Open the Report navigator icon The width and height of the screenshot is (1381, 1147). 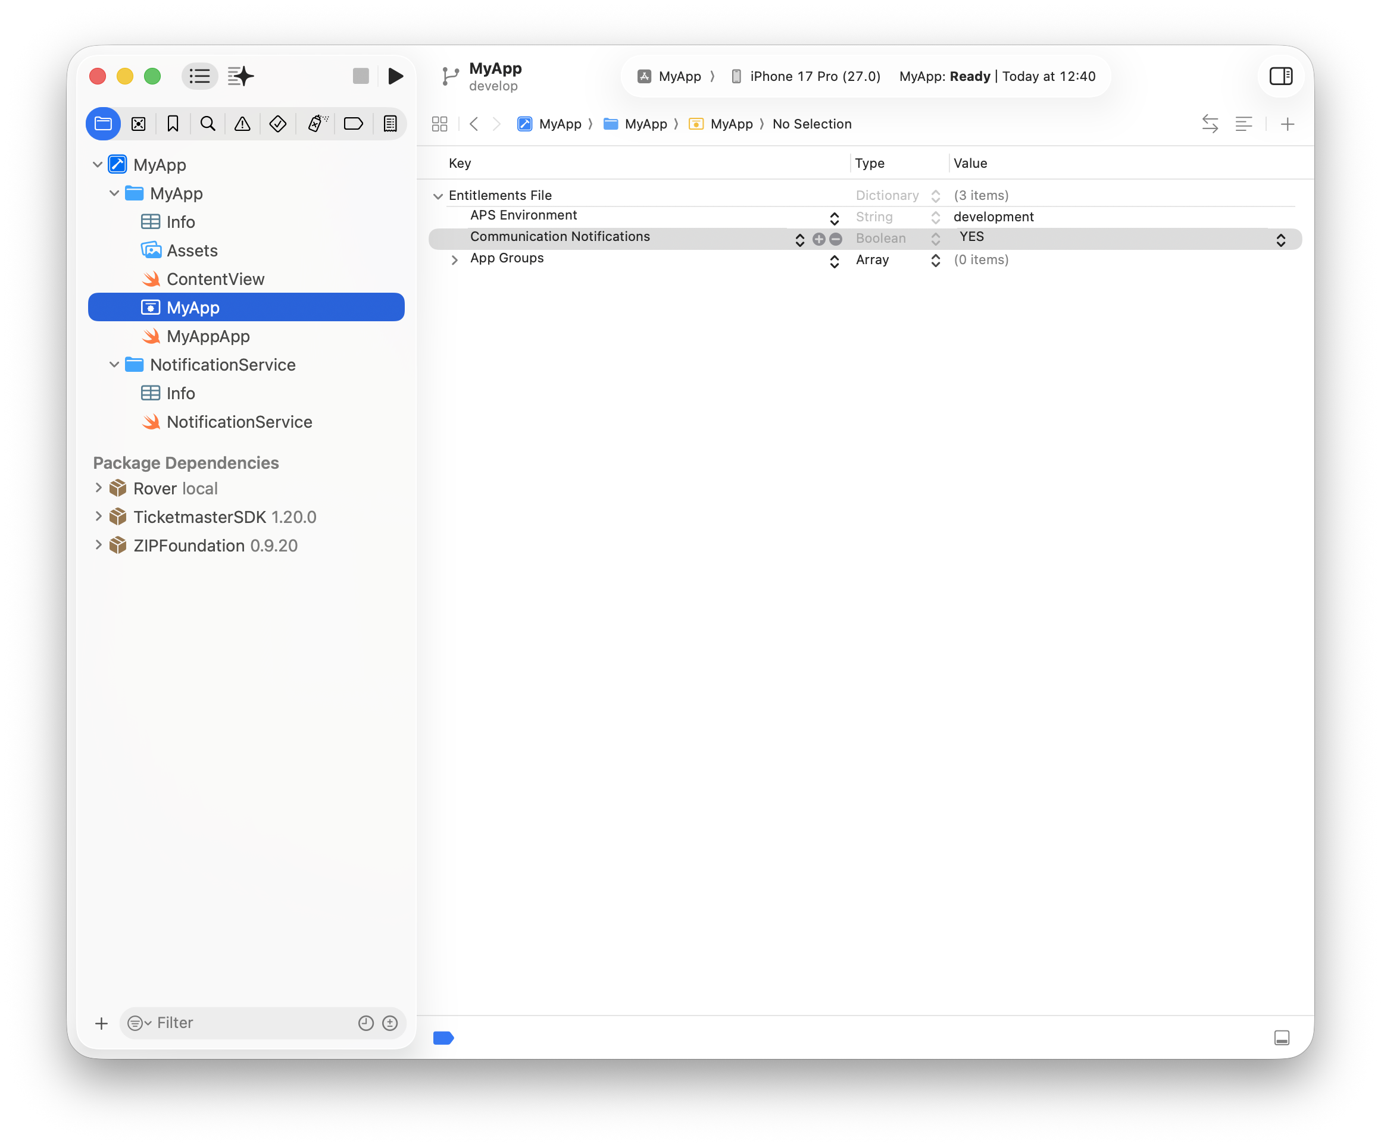click(390, 124)
